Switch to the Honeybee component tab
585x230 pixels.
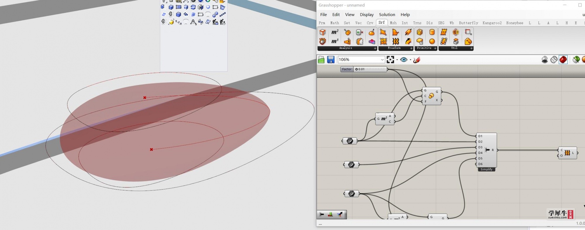click(515, 23)
